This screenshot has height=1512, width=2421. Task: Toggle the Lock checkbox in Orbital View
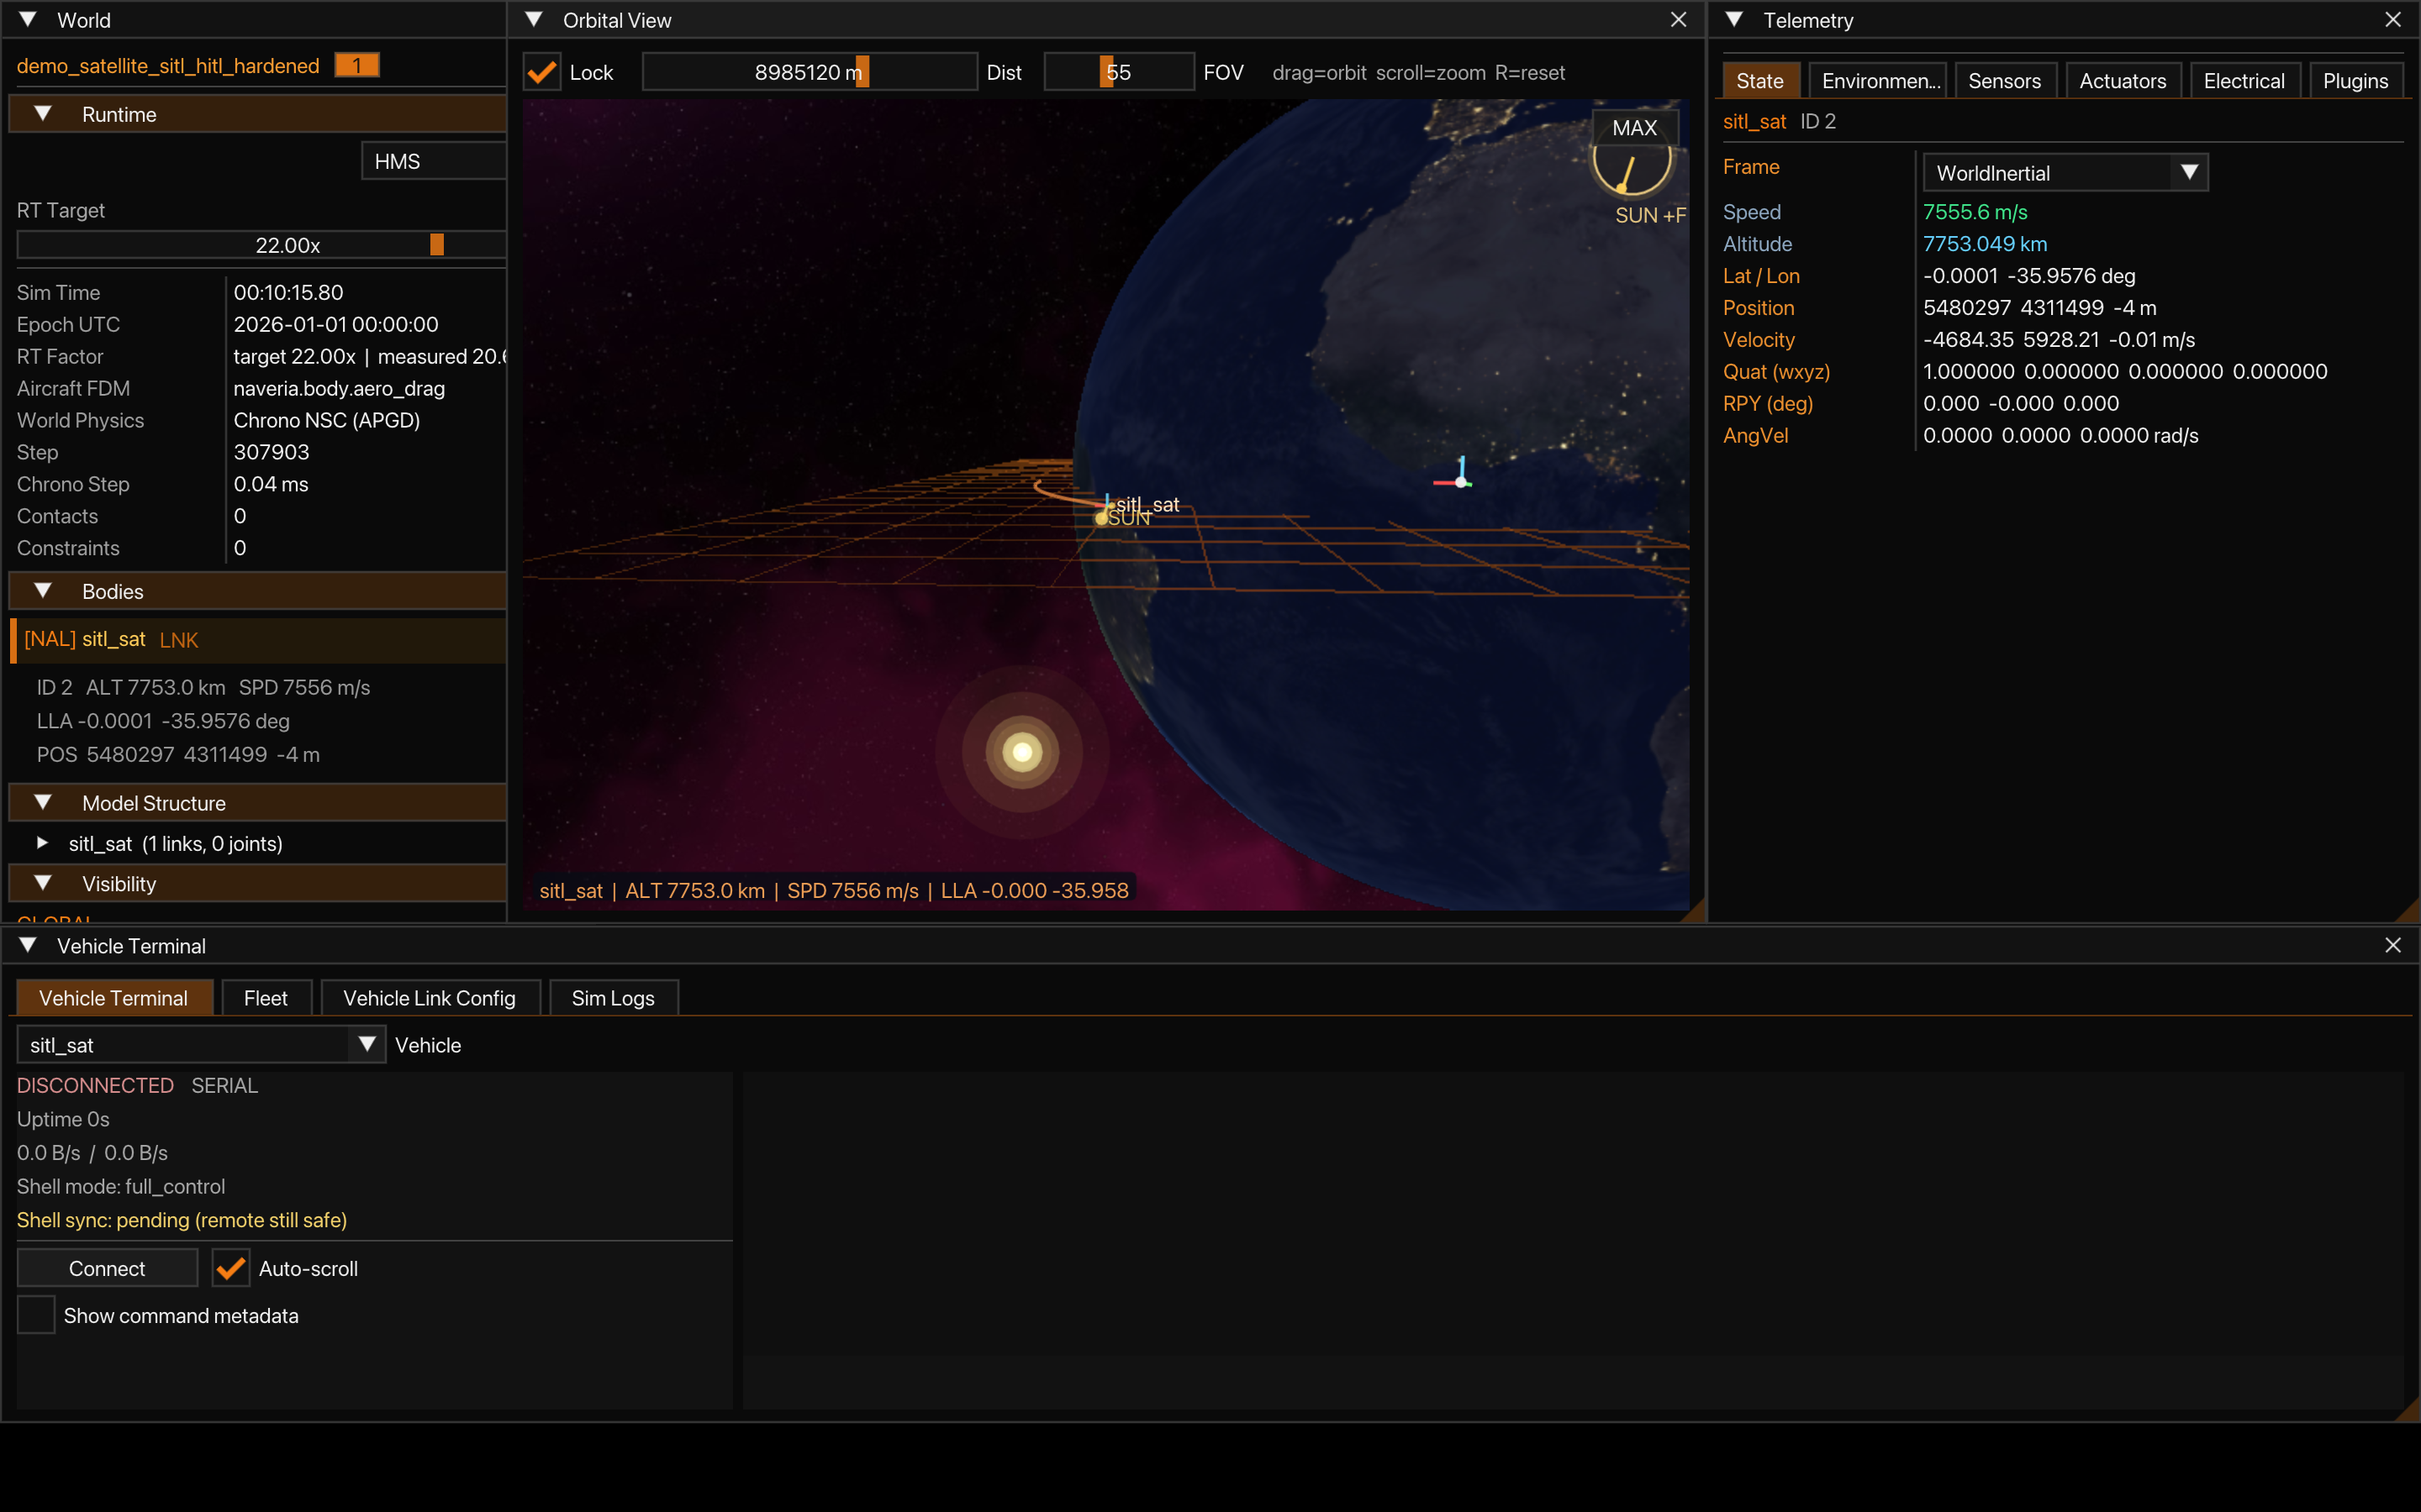coord(542,72)
